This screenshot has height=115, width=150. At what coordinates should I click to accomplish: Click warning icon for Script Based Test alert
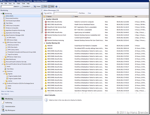pyautogui.click(x=46, y=46)
